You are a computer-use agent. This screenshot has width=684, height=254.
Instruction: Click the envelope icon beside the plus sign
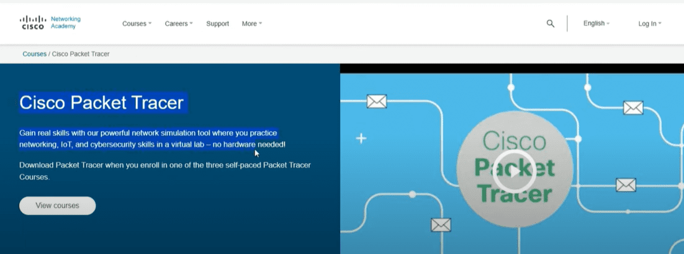pyautogui.click(x=376, y=101)
